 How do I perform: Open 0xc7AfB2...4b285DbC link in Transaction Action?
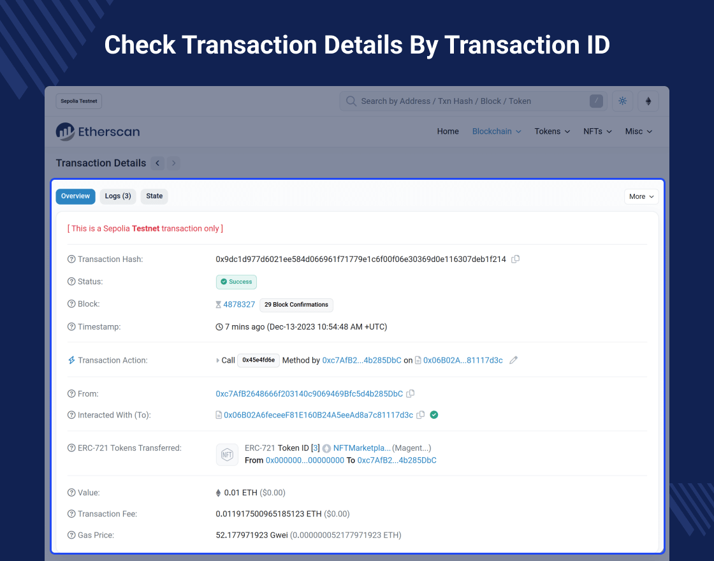click(x=362, y=360)
